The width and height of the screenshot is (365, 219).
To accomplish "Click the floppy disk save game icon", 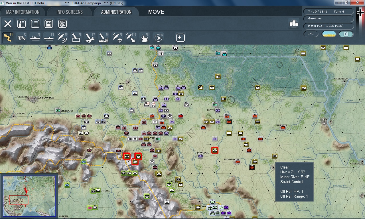I will 49,24.
